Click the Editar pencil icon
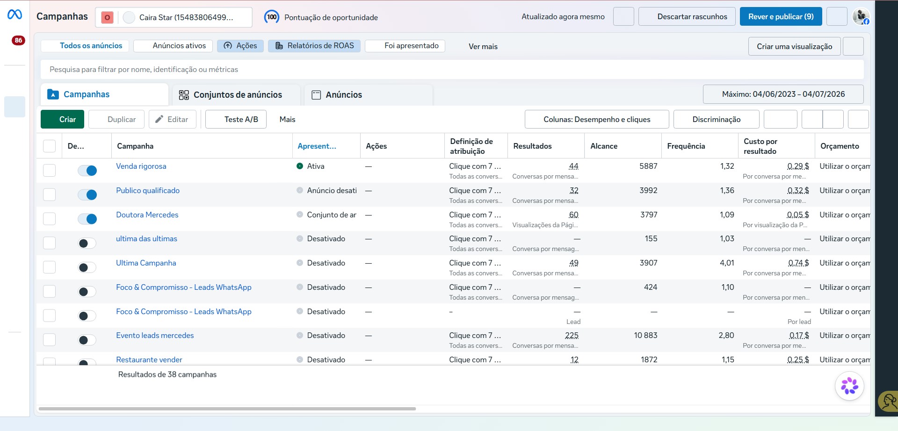 159,119
